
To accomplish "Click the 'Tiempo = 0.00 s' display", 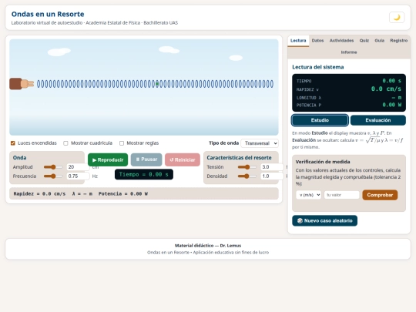I will pyautogui.click(x=144, y=175).
